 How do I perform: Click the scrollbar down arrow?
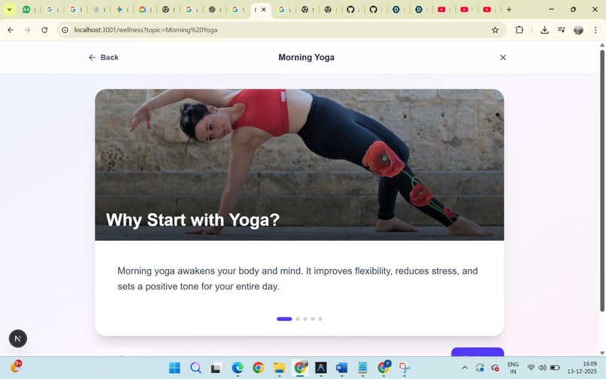[601, 353]
